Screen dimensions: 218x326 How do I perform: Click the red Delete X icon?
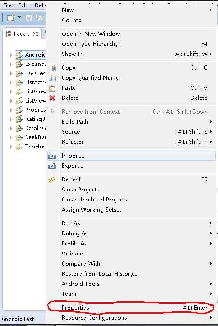(52, 98)
